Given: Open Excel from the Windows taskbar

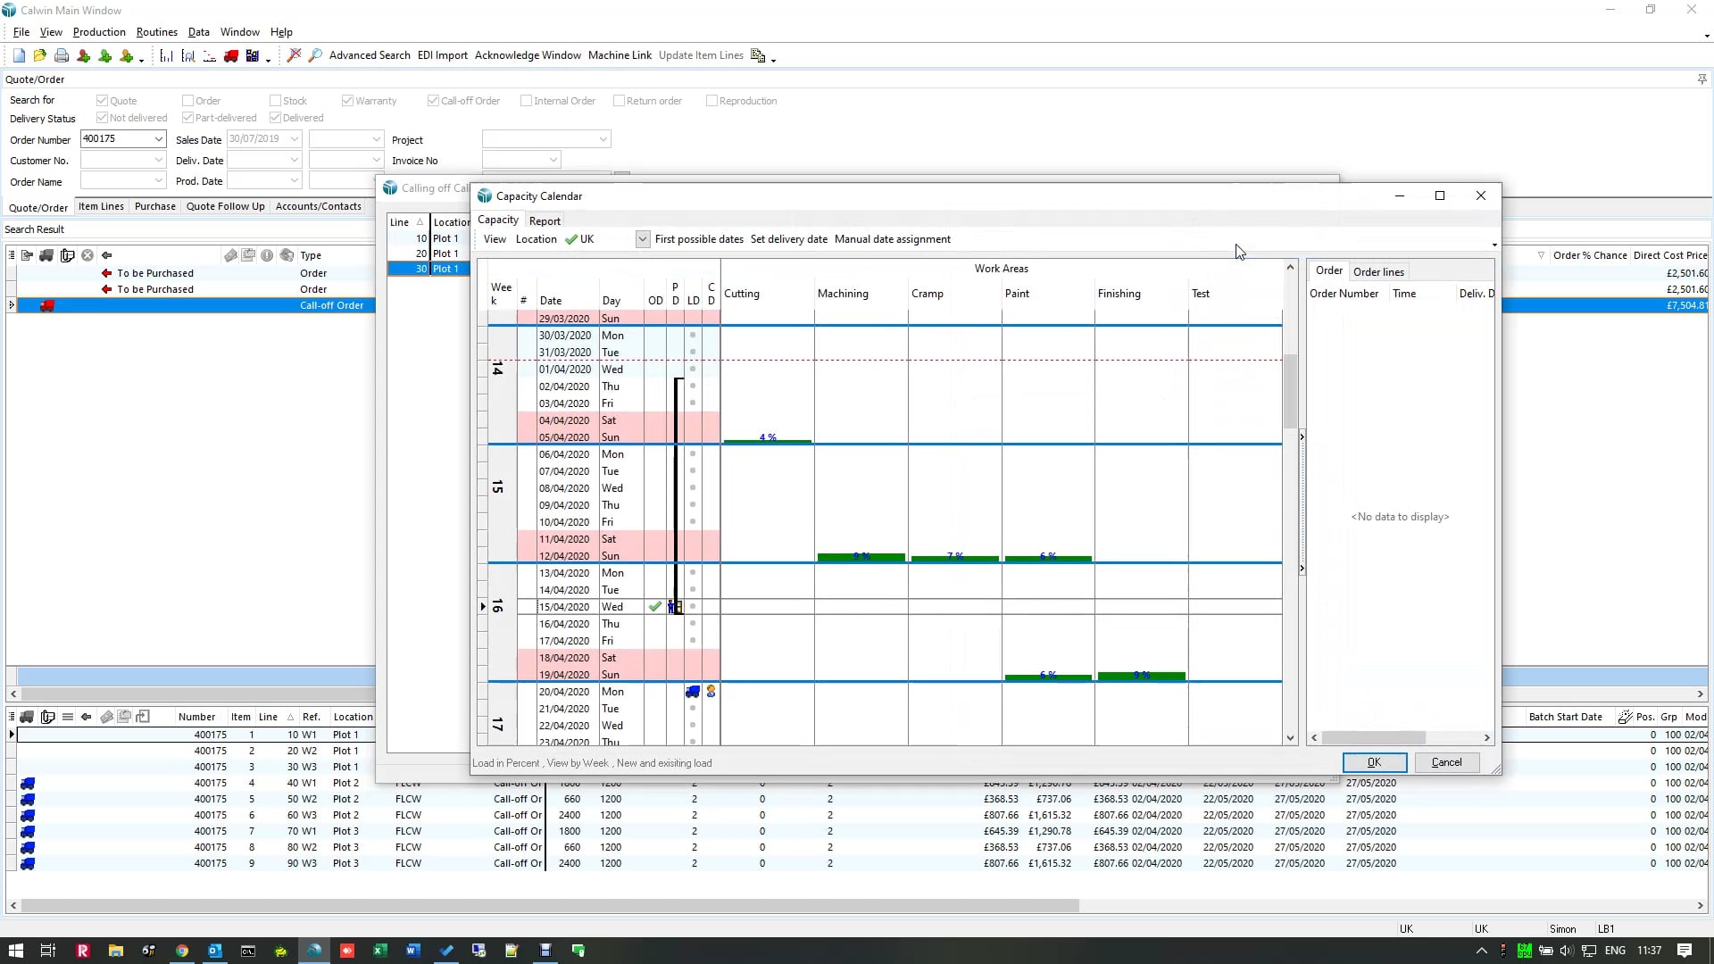Looking at the screenshot, I should [x=379, y=951].
